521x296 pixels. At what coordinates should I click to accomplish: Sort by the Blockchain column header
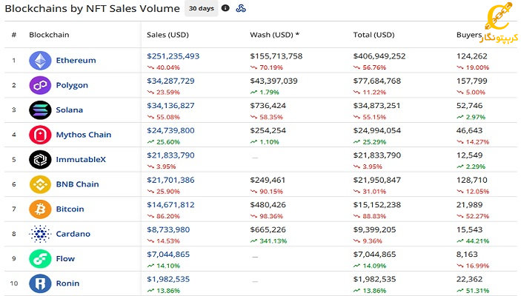pos(49,35)
